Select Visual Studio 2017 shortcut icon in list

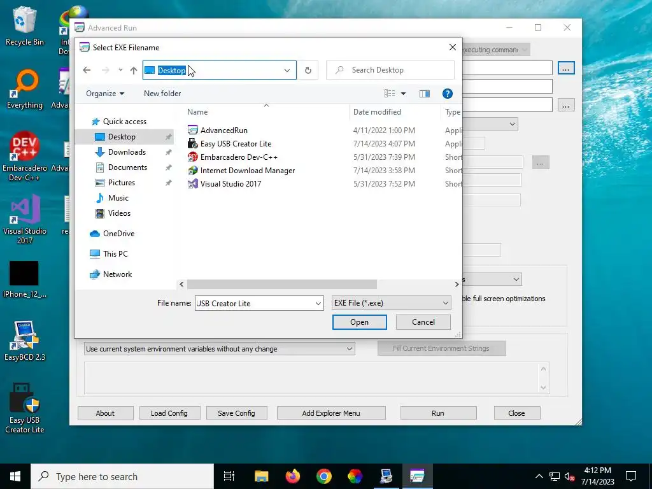[192, 183]
